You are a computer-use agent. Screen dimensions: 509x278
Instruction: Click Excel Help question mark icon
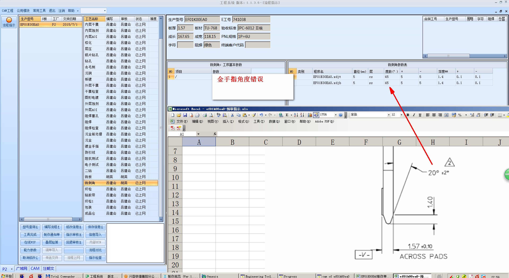click(x=341, y=115)
